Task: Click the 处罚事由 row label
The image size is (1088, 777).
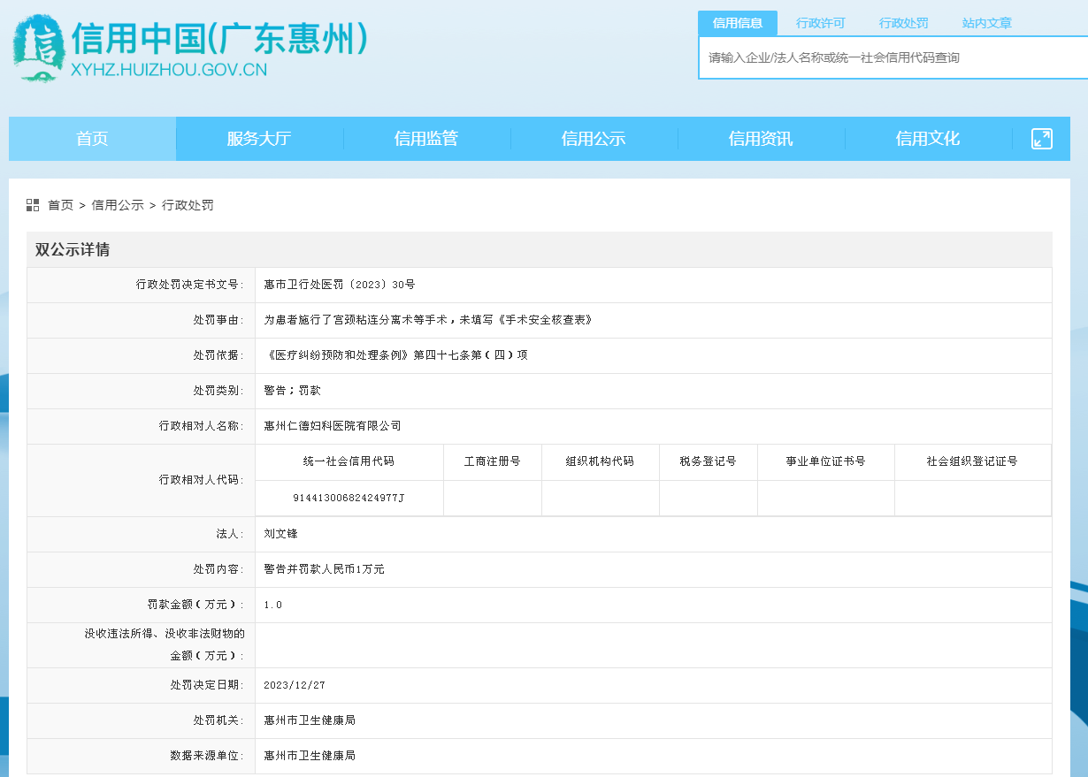Action: [219, 320]
